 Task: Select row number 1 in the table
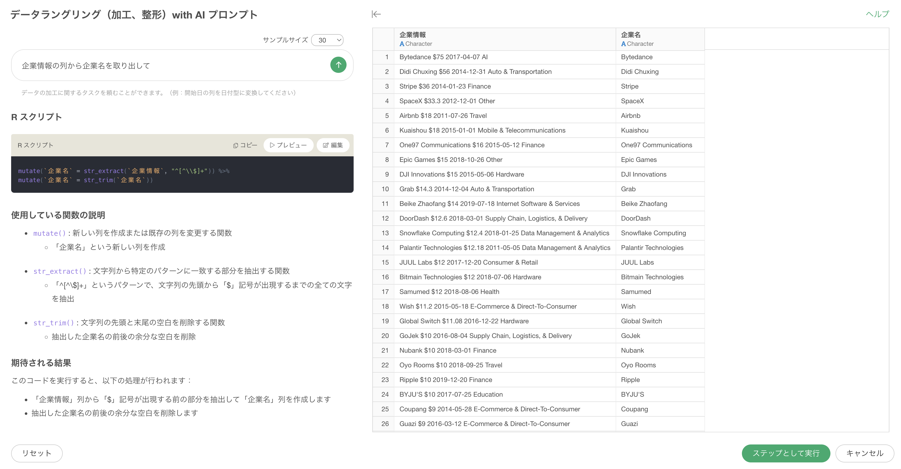pos(387,57)
